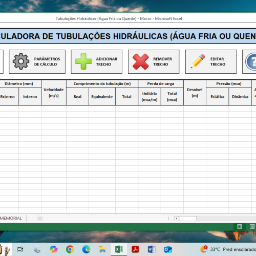
Task: Open Google Chrome from the taskbar
Action: [70, 249]
